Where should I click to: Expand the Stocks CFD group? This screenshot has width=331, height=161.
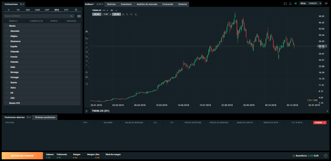[x=6, y=103]
